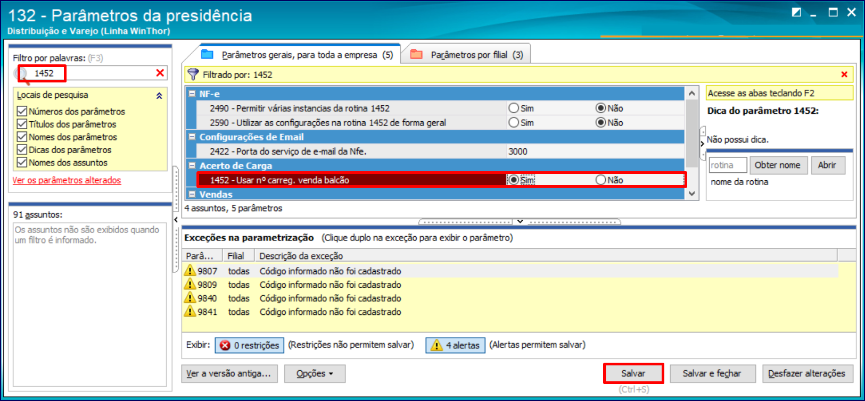Image resolution: width=865 pixels, height=401 pixels.
Task: Clear the word filter with the red X
Action: (x=160, y=73)
